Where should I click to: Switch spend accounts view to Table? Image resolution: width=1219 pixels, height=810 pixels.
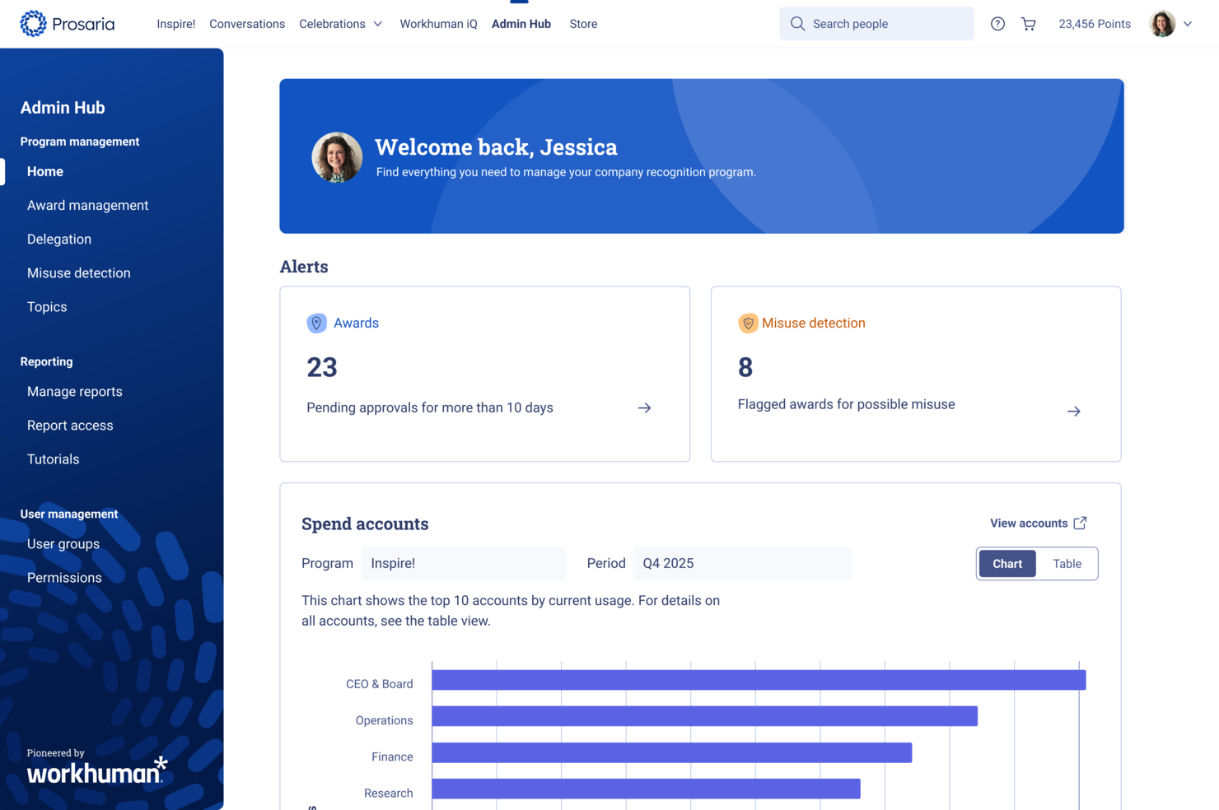click(x=1067, y=563)
